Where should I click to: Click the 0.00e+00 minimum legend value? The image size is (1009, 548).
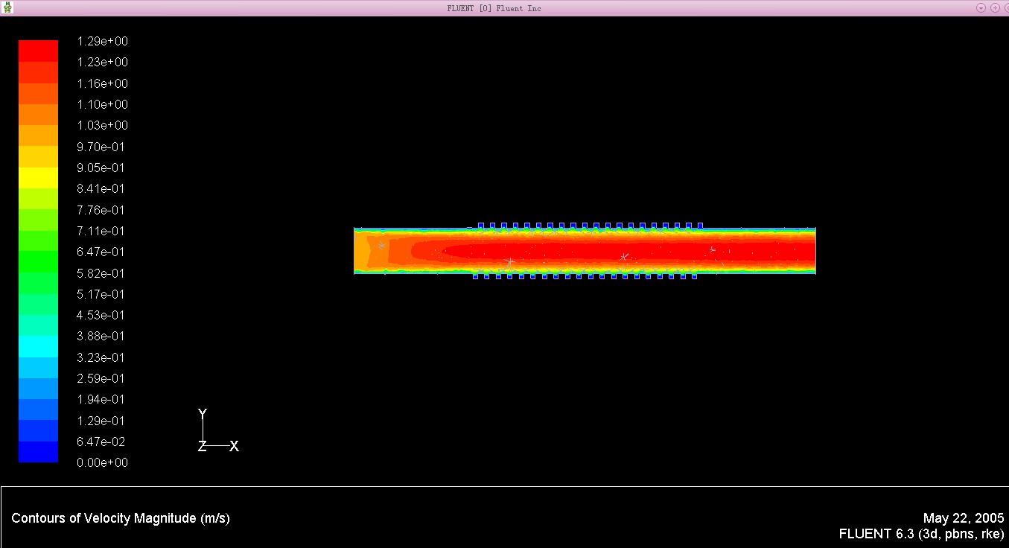[x=103, y=462]
